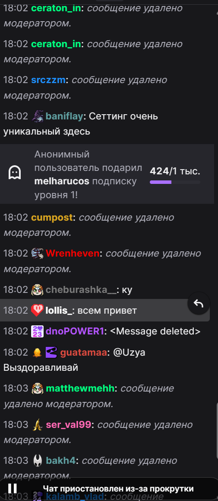The width and height of the screenshot is (218, 501).
Task: Open the melharucos profile from the gift notice
Action: click(62, 181)
